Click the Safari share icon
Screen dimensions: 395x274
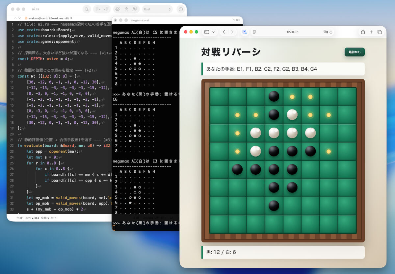click(363, 32)
